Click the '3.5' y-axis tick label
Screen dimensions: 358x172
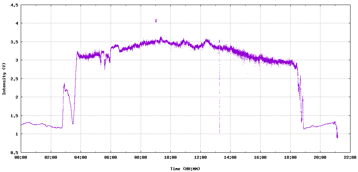pyautogui.click(x=14, y=42)
